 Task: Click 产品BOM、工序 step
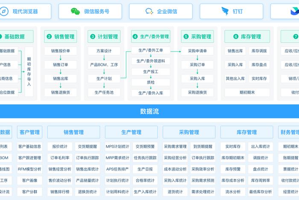(x=104, y=65)
